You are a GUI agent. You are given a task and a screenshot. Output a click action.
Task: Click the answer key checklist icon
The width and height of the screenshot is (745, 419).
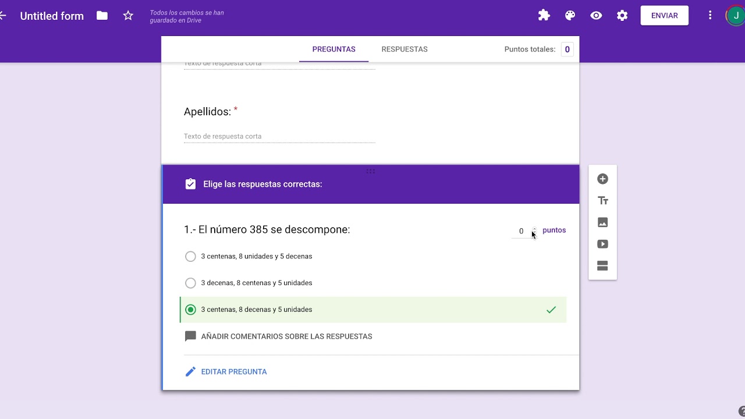(190, 184)
